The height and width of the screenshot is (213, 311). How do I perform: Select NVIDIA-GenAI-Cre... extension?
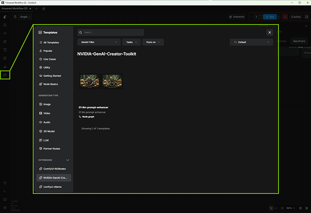[54, 178]
